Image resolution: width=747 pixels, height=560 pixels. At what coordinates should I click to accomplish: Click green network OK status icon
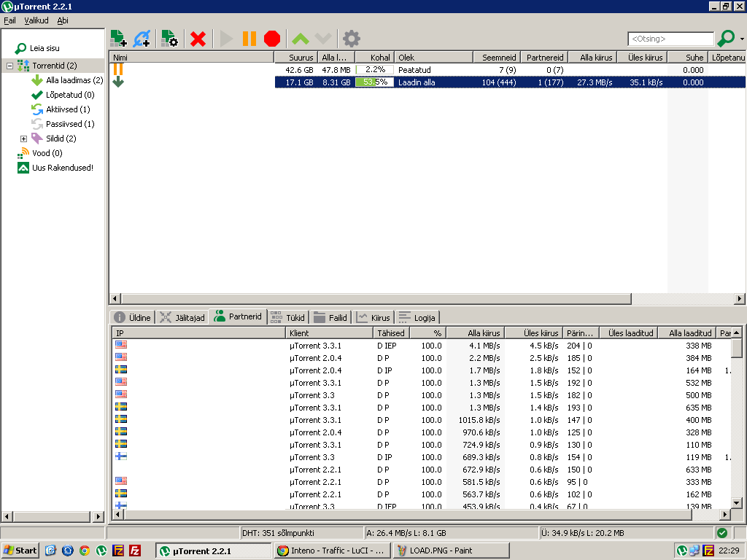tap(722, 533)
